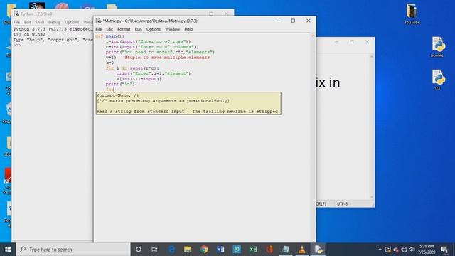Click the 'You need to enter' print line
455x256 pixels.
tap(160, 52)
